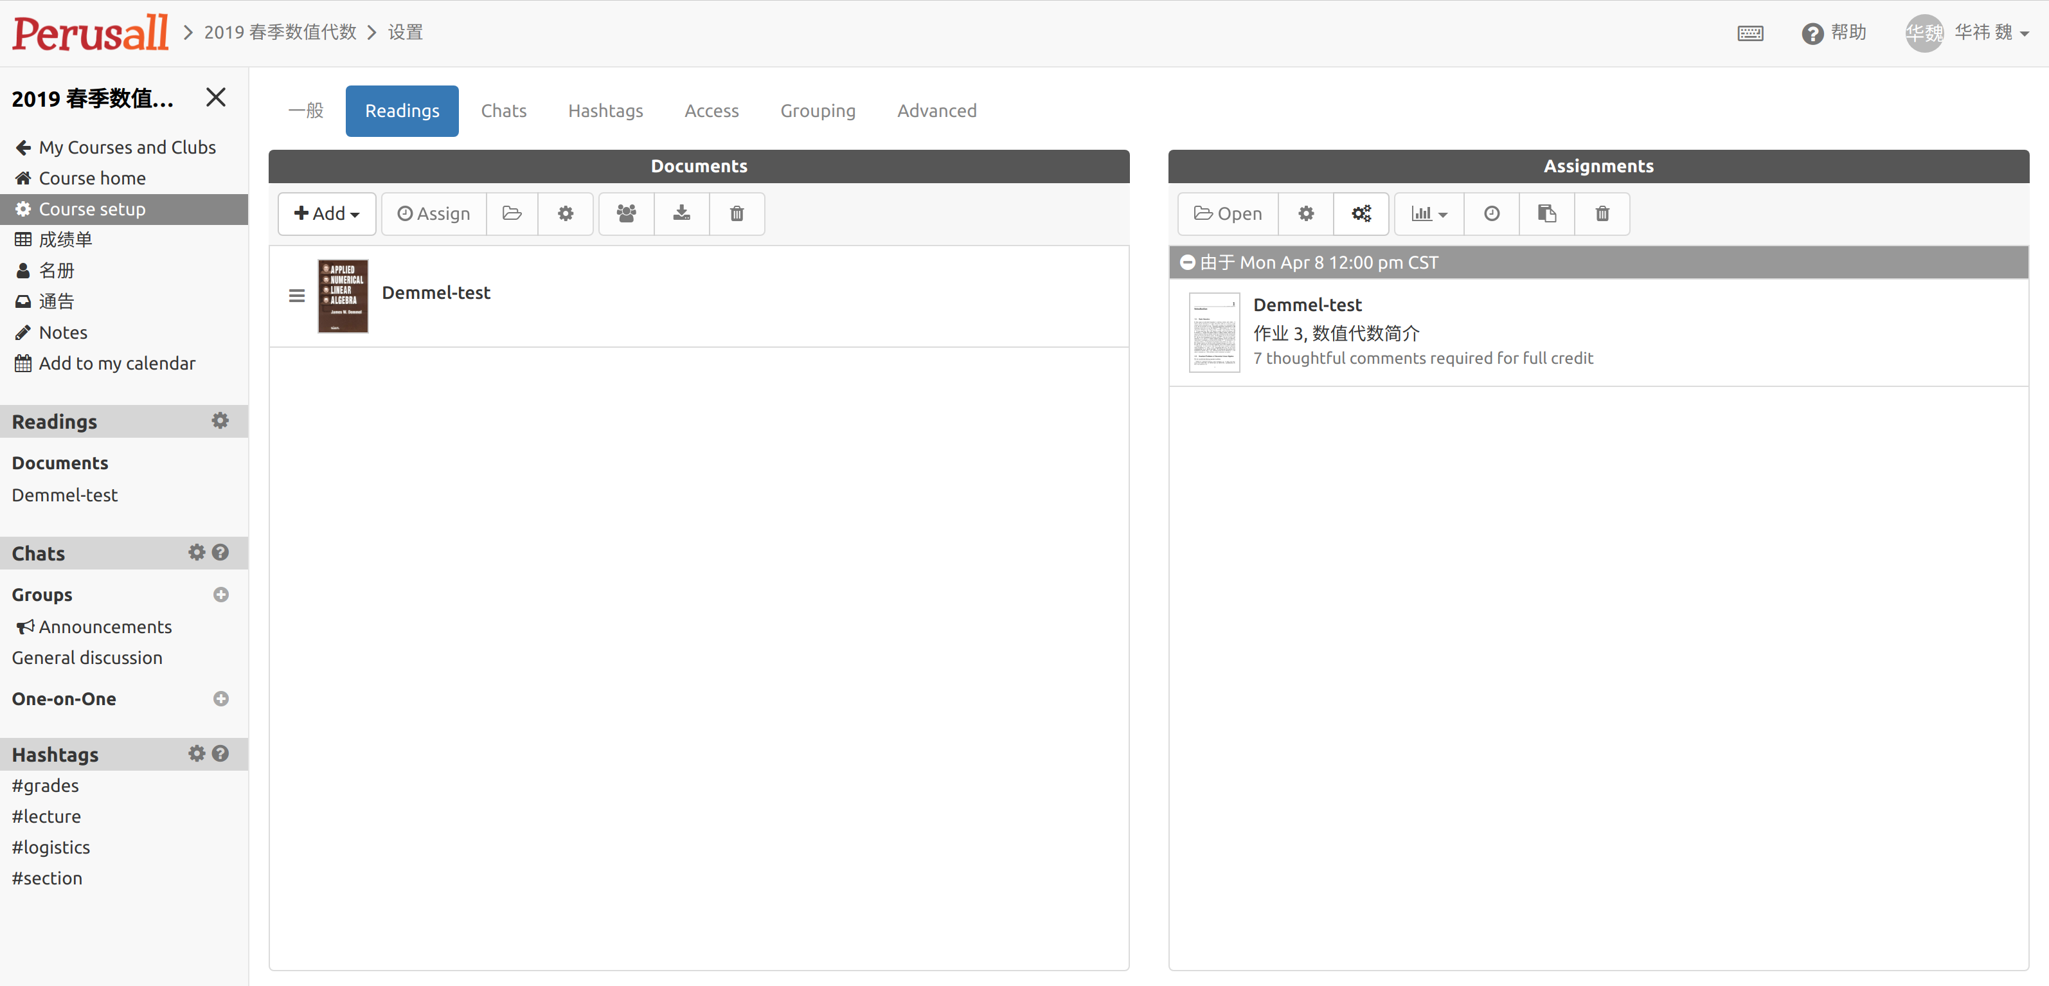Delete assignment with Assignments trash icon
Image resolution: width=2049 pixels, height=986 pixels.
1603,213
